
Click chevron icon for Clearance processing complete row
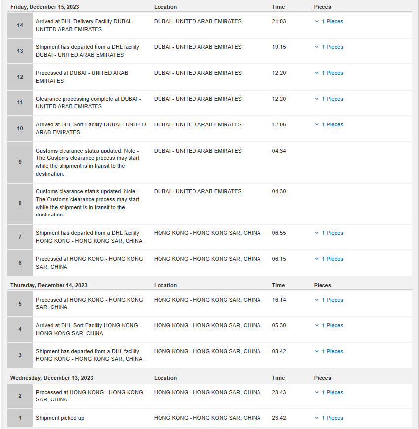(317, 99)
